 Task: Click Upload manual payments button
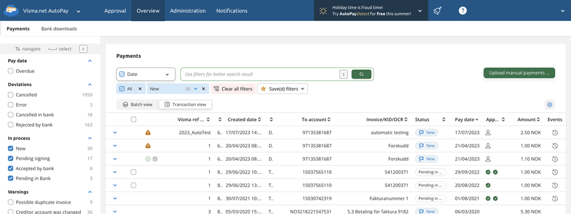[x=519, y=72]
